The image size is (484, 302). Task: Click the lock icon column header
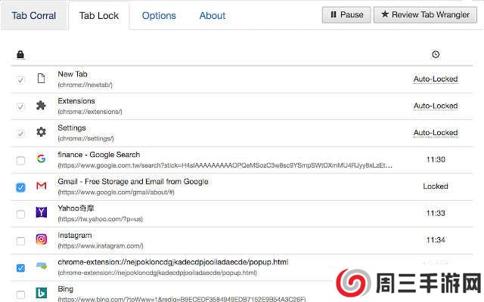coord(20,54)
